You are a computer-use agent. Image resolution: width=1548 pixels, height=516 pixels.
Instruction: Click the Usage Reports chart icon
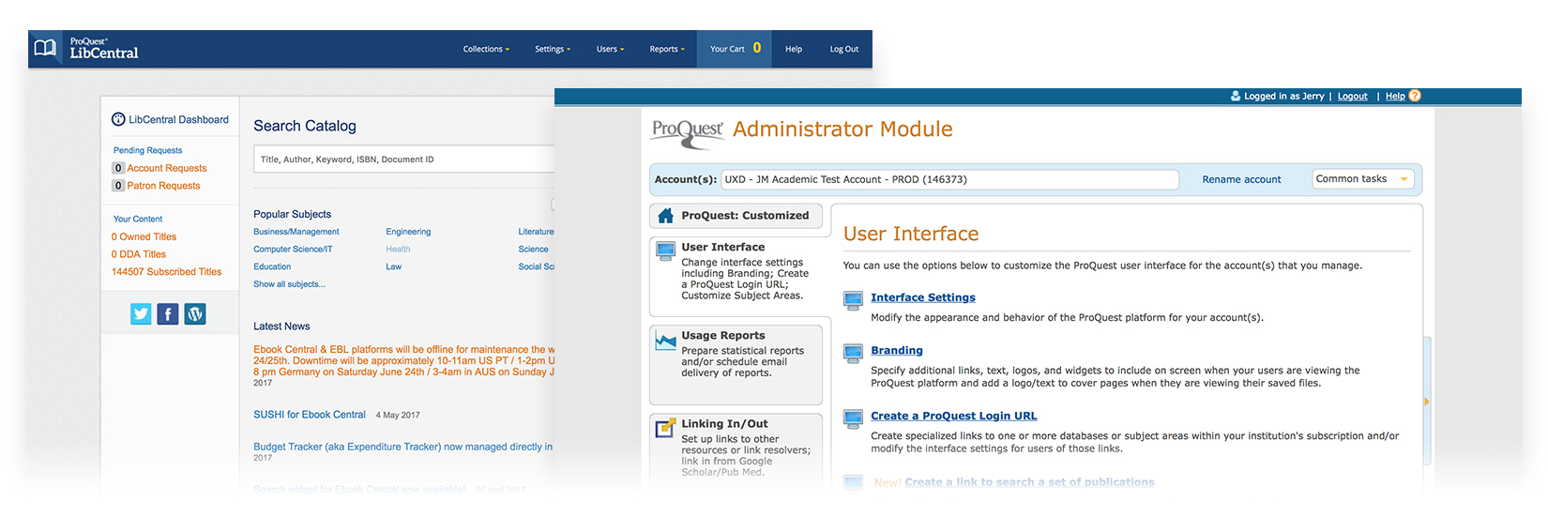(x=665, y=341)
